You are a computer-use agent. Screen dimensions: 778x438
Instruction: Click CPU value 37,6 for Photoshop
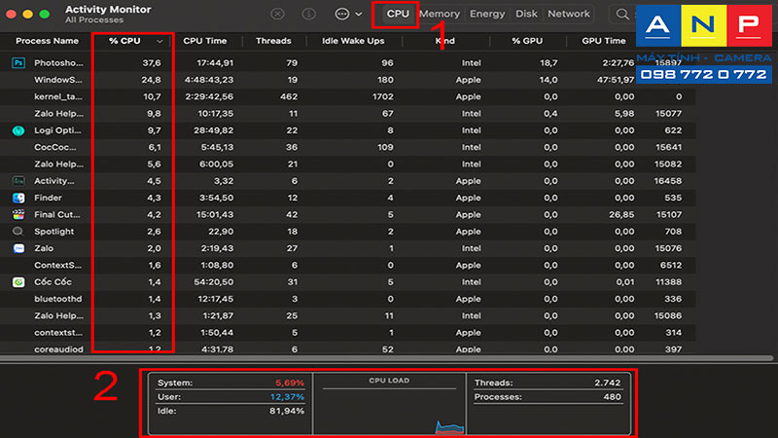pyautogui.click(x=152, y=63)
